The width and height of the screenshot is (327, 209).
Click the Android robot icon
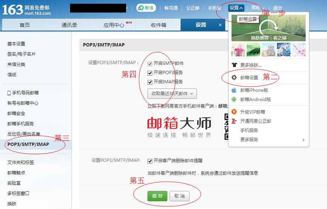pos(234,100)
